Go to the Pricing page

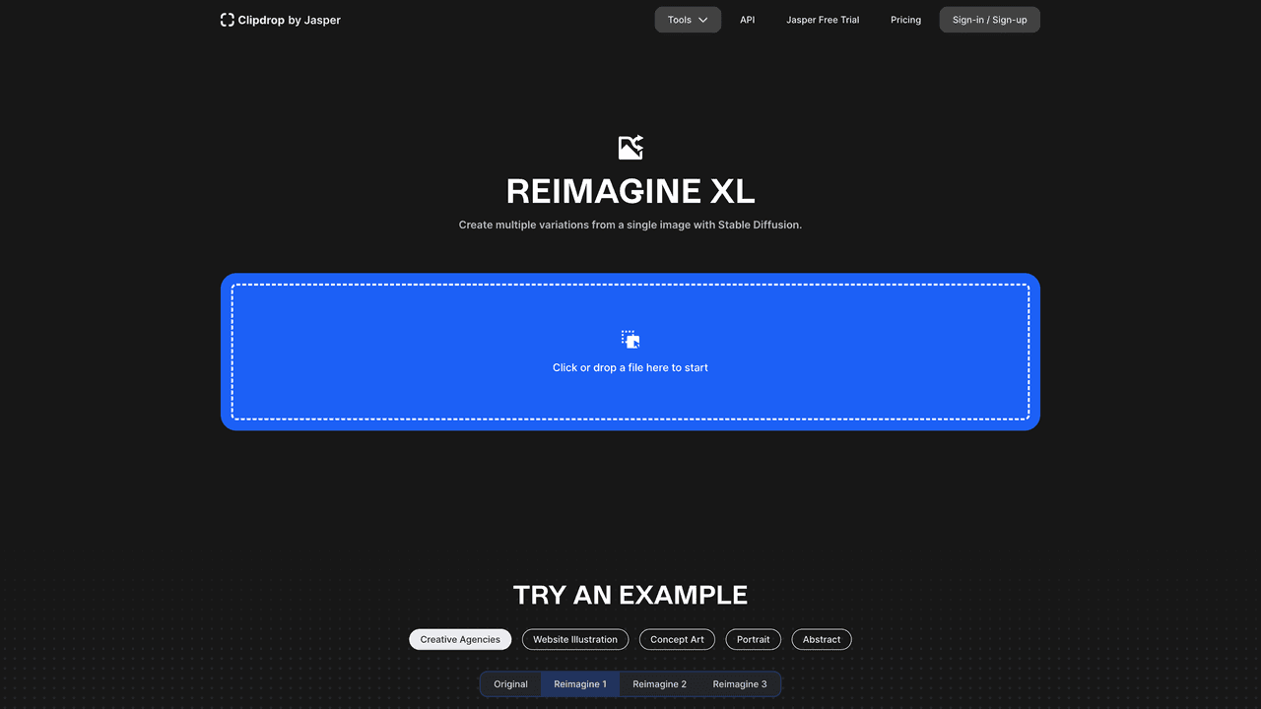point(906,20)
